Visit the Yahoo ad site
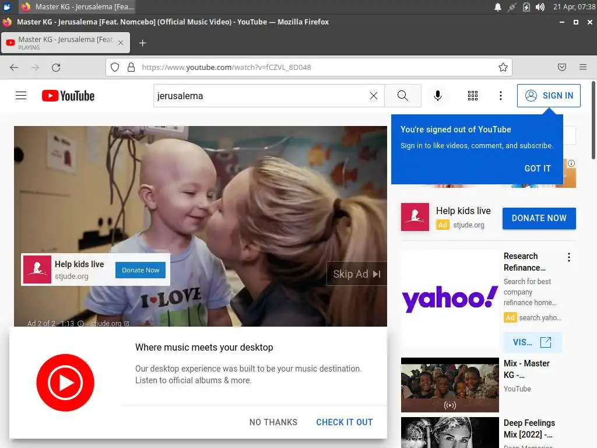Viewport: 597px width, 448px height. point(532,342)
